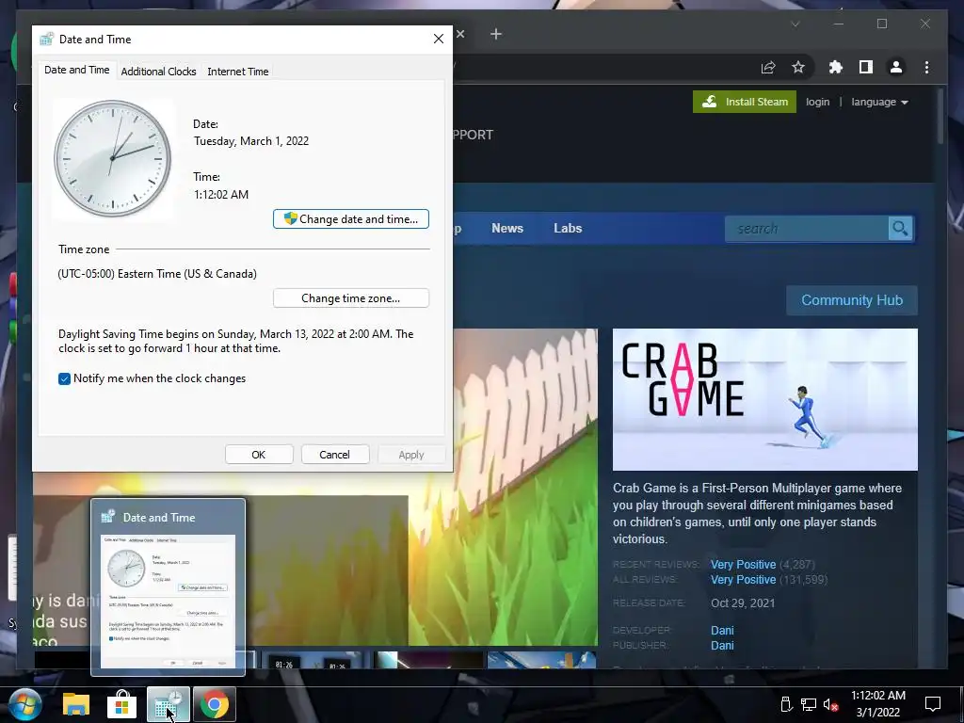This screenshot has height=723, width=964.
Task: Click the network tray icon
Action: (x=808, y=704)
